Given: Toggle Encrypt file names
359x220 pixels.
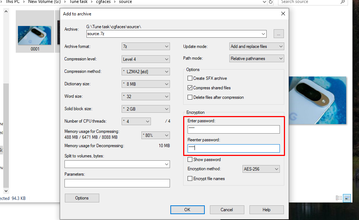Looking at the screenshot, I should click(190, 178).
